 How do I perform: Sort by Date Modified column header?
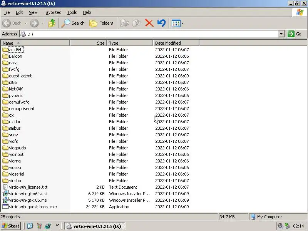coord(176,43)
